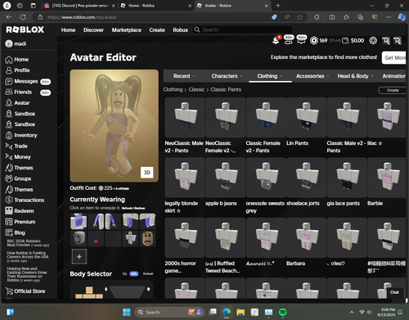Unequip the angry face item worn
409x320 pixels.
[147, 238]
